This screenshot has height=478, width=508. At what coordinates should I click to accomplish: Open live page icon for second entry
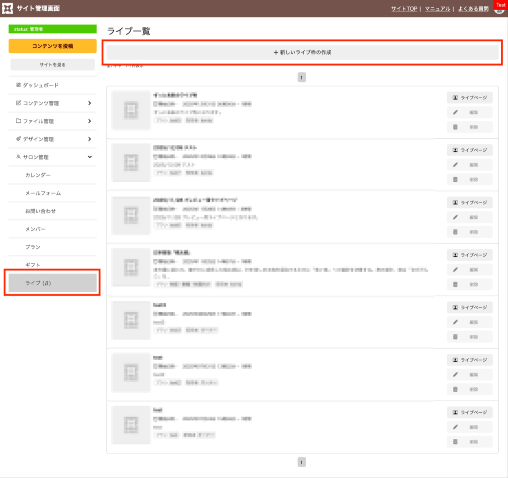click(455, 150)
